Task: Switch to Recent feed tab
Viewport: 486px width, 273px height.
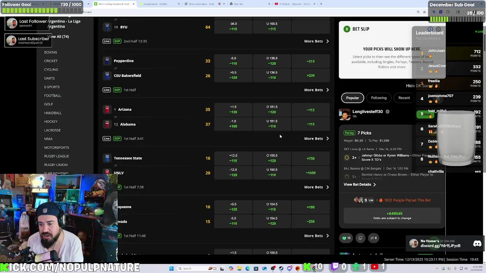Action: click(404, 98)
